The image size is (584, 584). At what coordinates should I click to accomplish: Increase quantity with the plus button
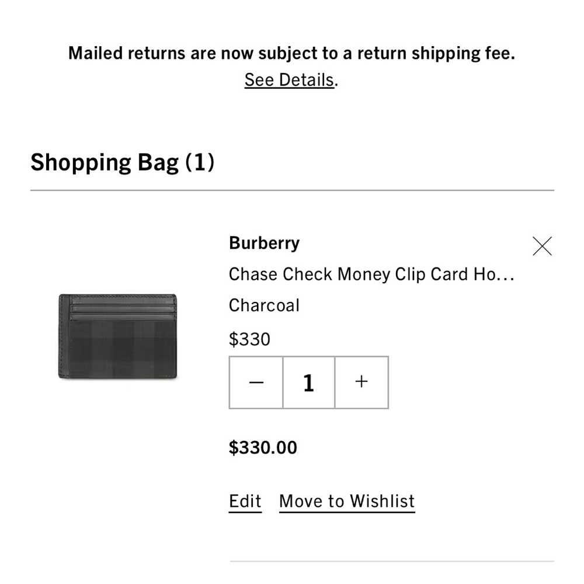361,383
